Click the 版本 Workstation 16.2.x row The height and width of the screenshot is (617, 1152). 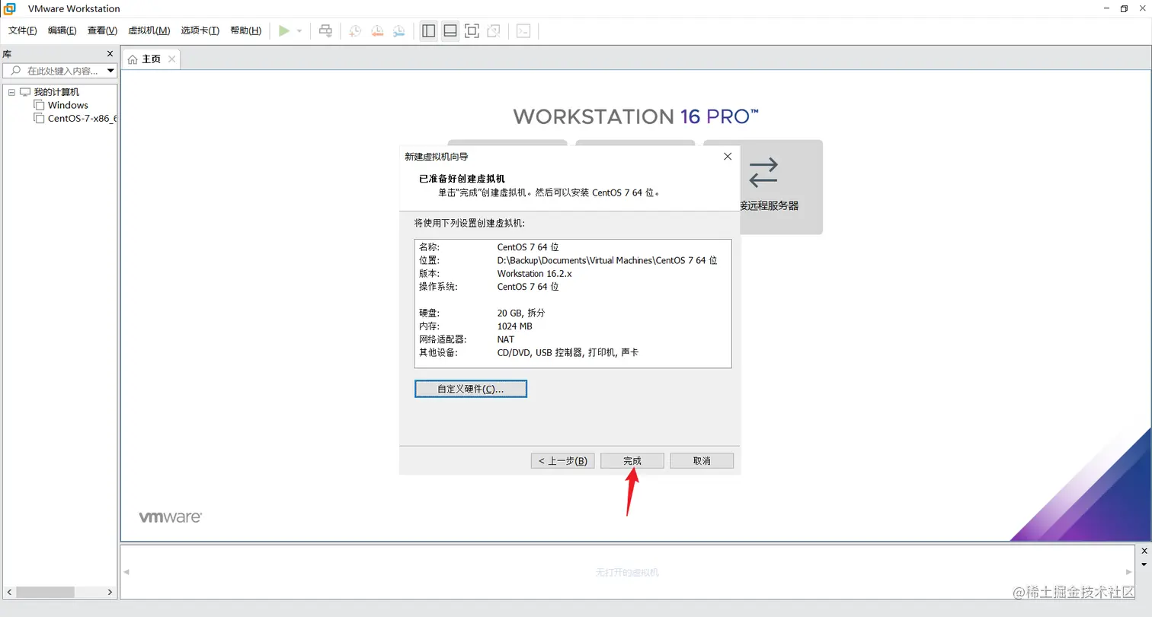click(572, 273)
